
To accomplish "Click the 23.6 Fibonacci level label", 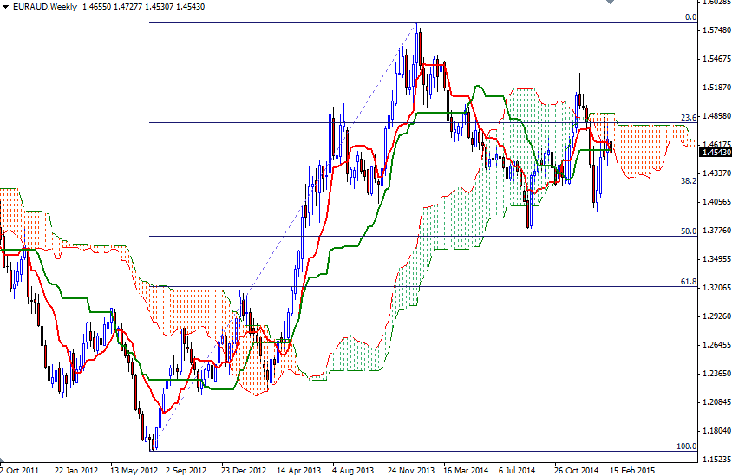I will (689, 118).
